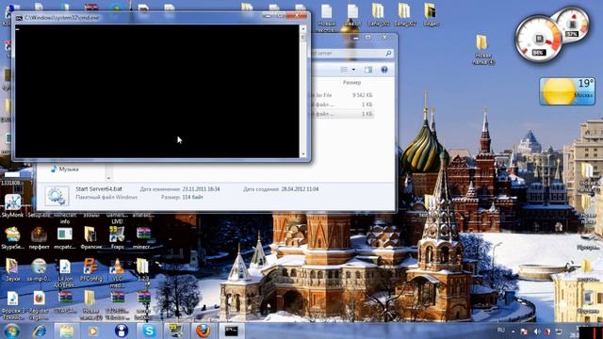
Task: Open Internet Explorer from the taskbar
Action: (39, 331)
